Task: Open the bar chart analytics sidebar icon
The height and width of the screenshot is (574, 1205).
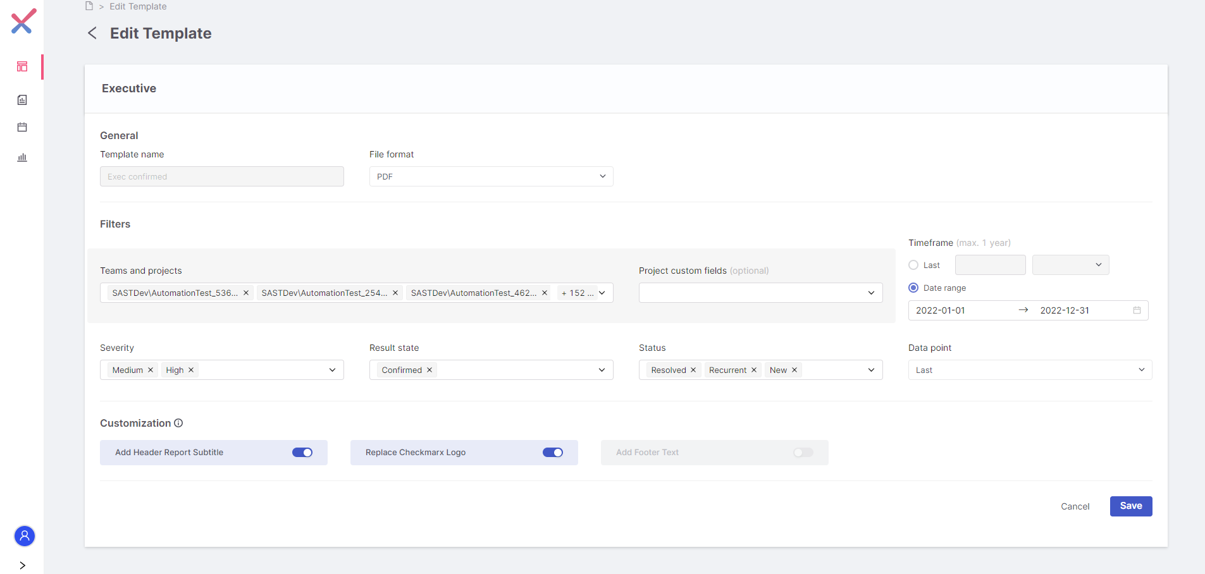Action: [x=22, y=157]
